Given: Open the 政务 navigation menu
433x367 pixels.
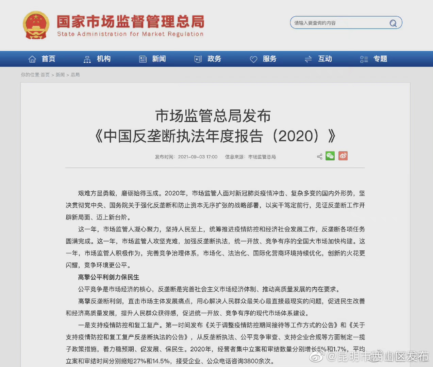Looking at the screenshot, I should point(214,59).
